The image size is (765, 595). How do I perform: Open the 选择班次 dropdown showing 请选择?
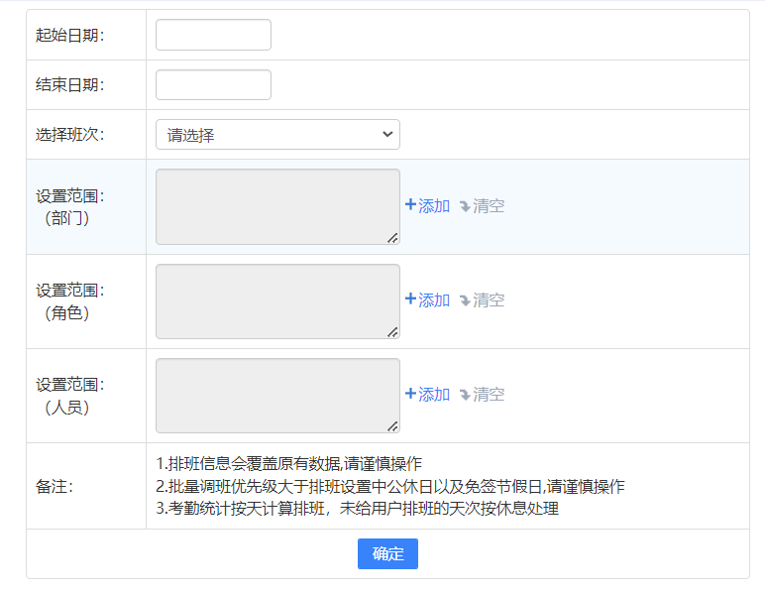(x=277, y=135)
